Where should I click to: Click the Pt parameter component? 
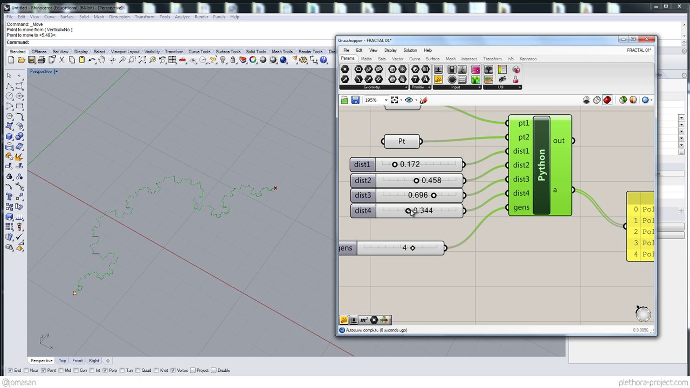(x=402, y=141)
